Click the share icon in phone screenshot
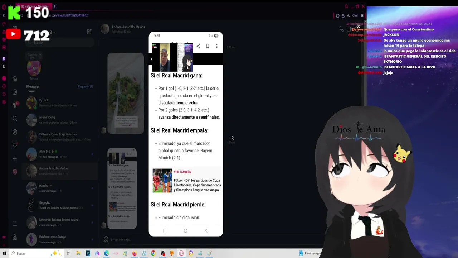This screenshot has width=458, height=258. (198, 46)
